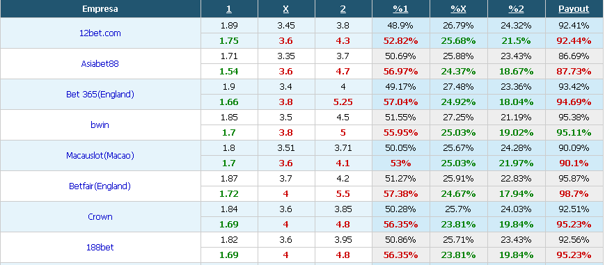The image size is (605, 265).
Task: Click bwin's 95.11% payout value
Action: tap(574, 133)
